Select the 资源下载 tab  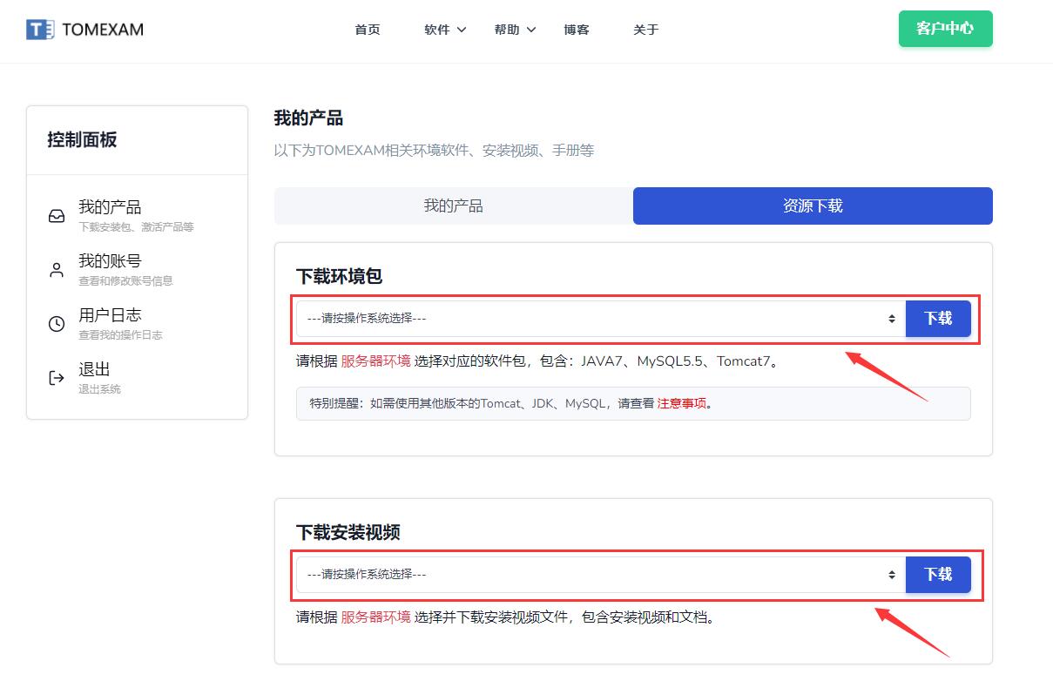point(813,206)
